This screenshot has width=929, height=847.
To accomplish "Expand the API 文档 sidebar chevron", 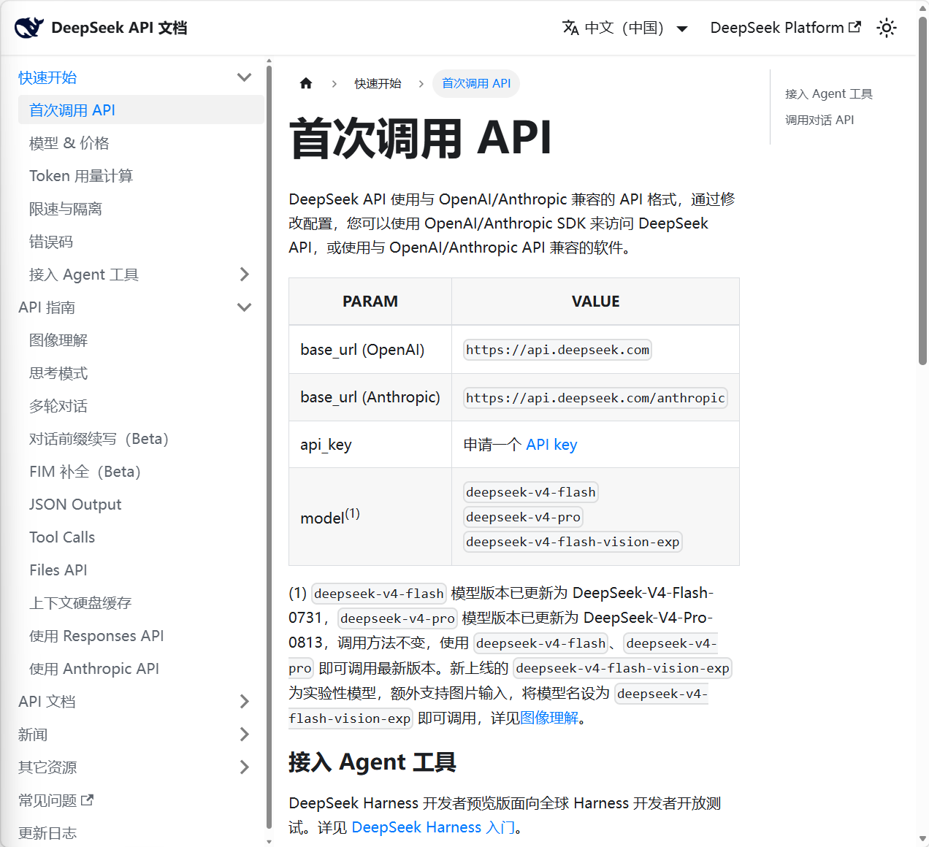I will click(245, 702).
